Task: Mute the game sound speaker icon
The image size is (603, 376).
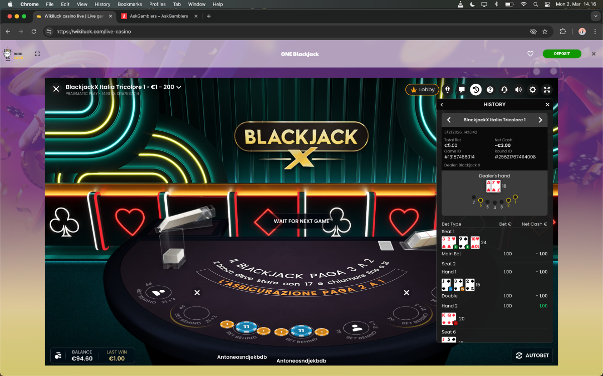Action: [519, 90]
